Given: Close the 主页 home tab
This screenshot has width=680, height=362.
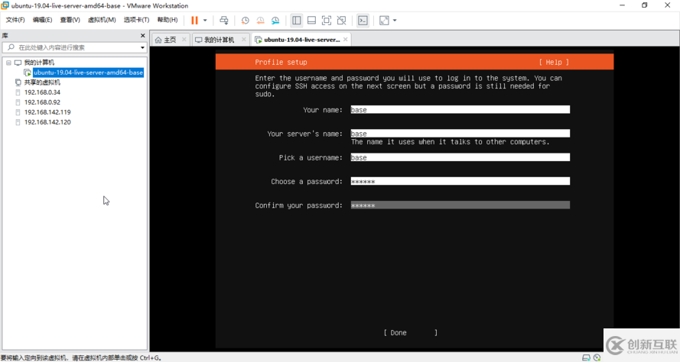Looking at the screenshot, I should click(x=184, y=40).
